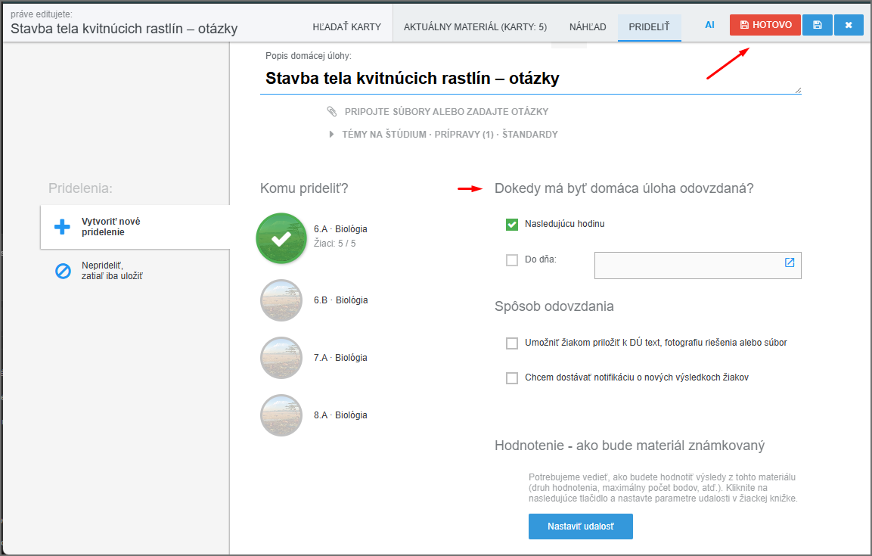Open the Náhľad preview tab
The image size is (872, 556).
point(587,26)
